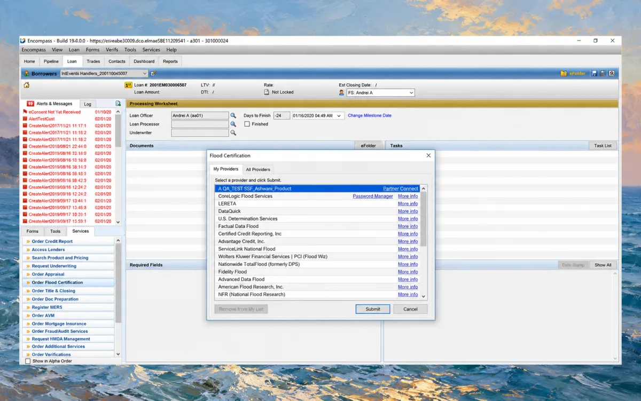Open the eFolder folder icon in header
This screenshot has height=401, width=641.
click(x=563, y=73)
